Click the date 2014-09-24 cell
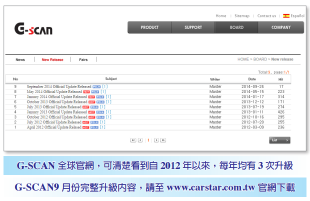The height and width of the screenshot is (201, 310). 252,86
